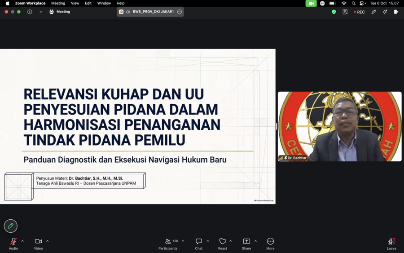Unmute the microphone with the Audio button
The width and height of the screenshot is (404, 253).
[x=13, y=244]
